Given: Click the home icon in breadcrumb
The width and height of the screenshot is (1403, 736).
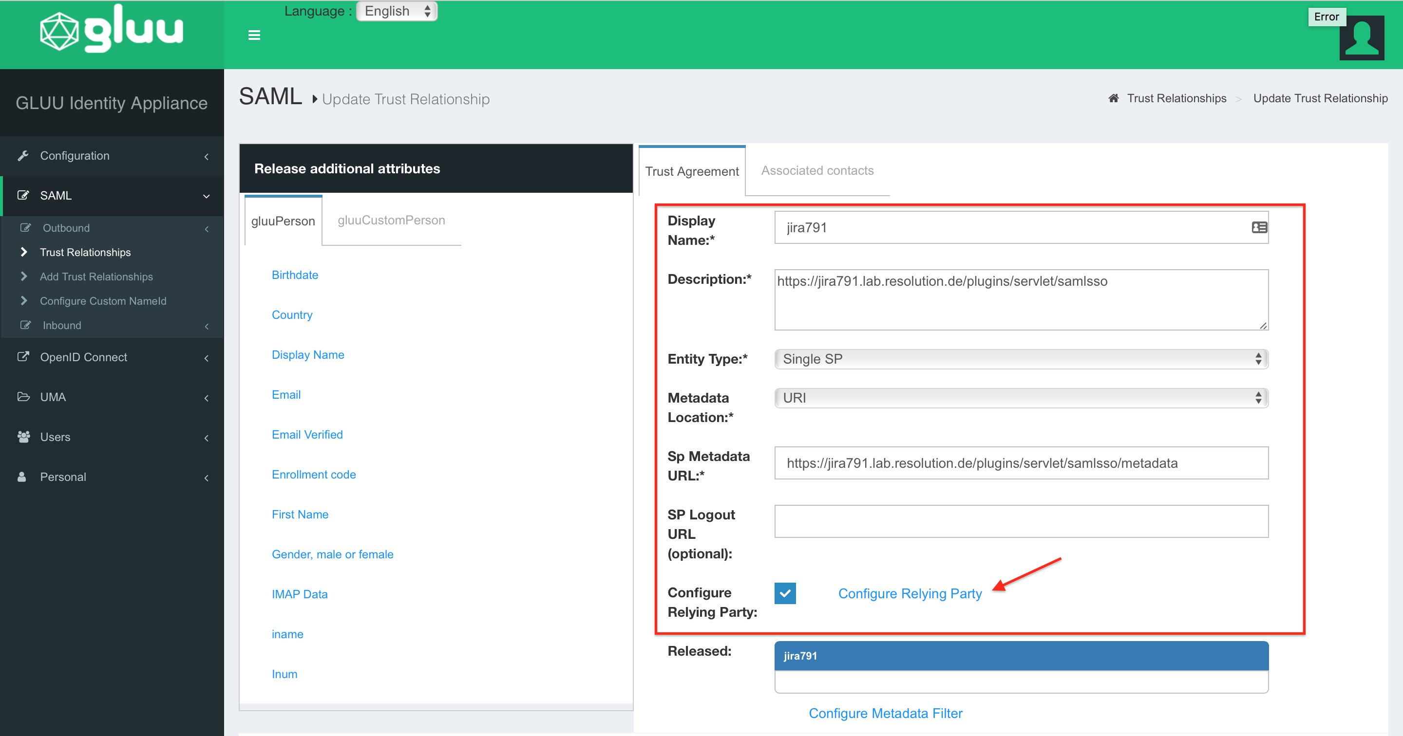Looking at the screenshot, I should (1113, 98).
